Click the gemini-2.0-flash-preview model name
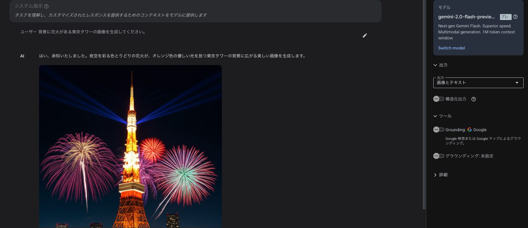This screenshot has height=228, width=528. 466,17
